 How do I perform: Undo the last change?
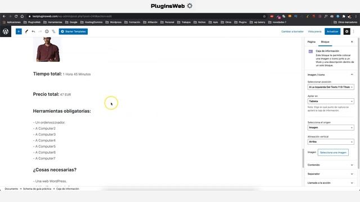(33, 31)
